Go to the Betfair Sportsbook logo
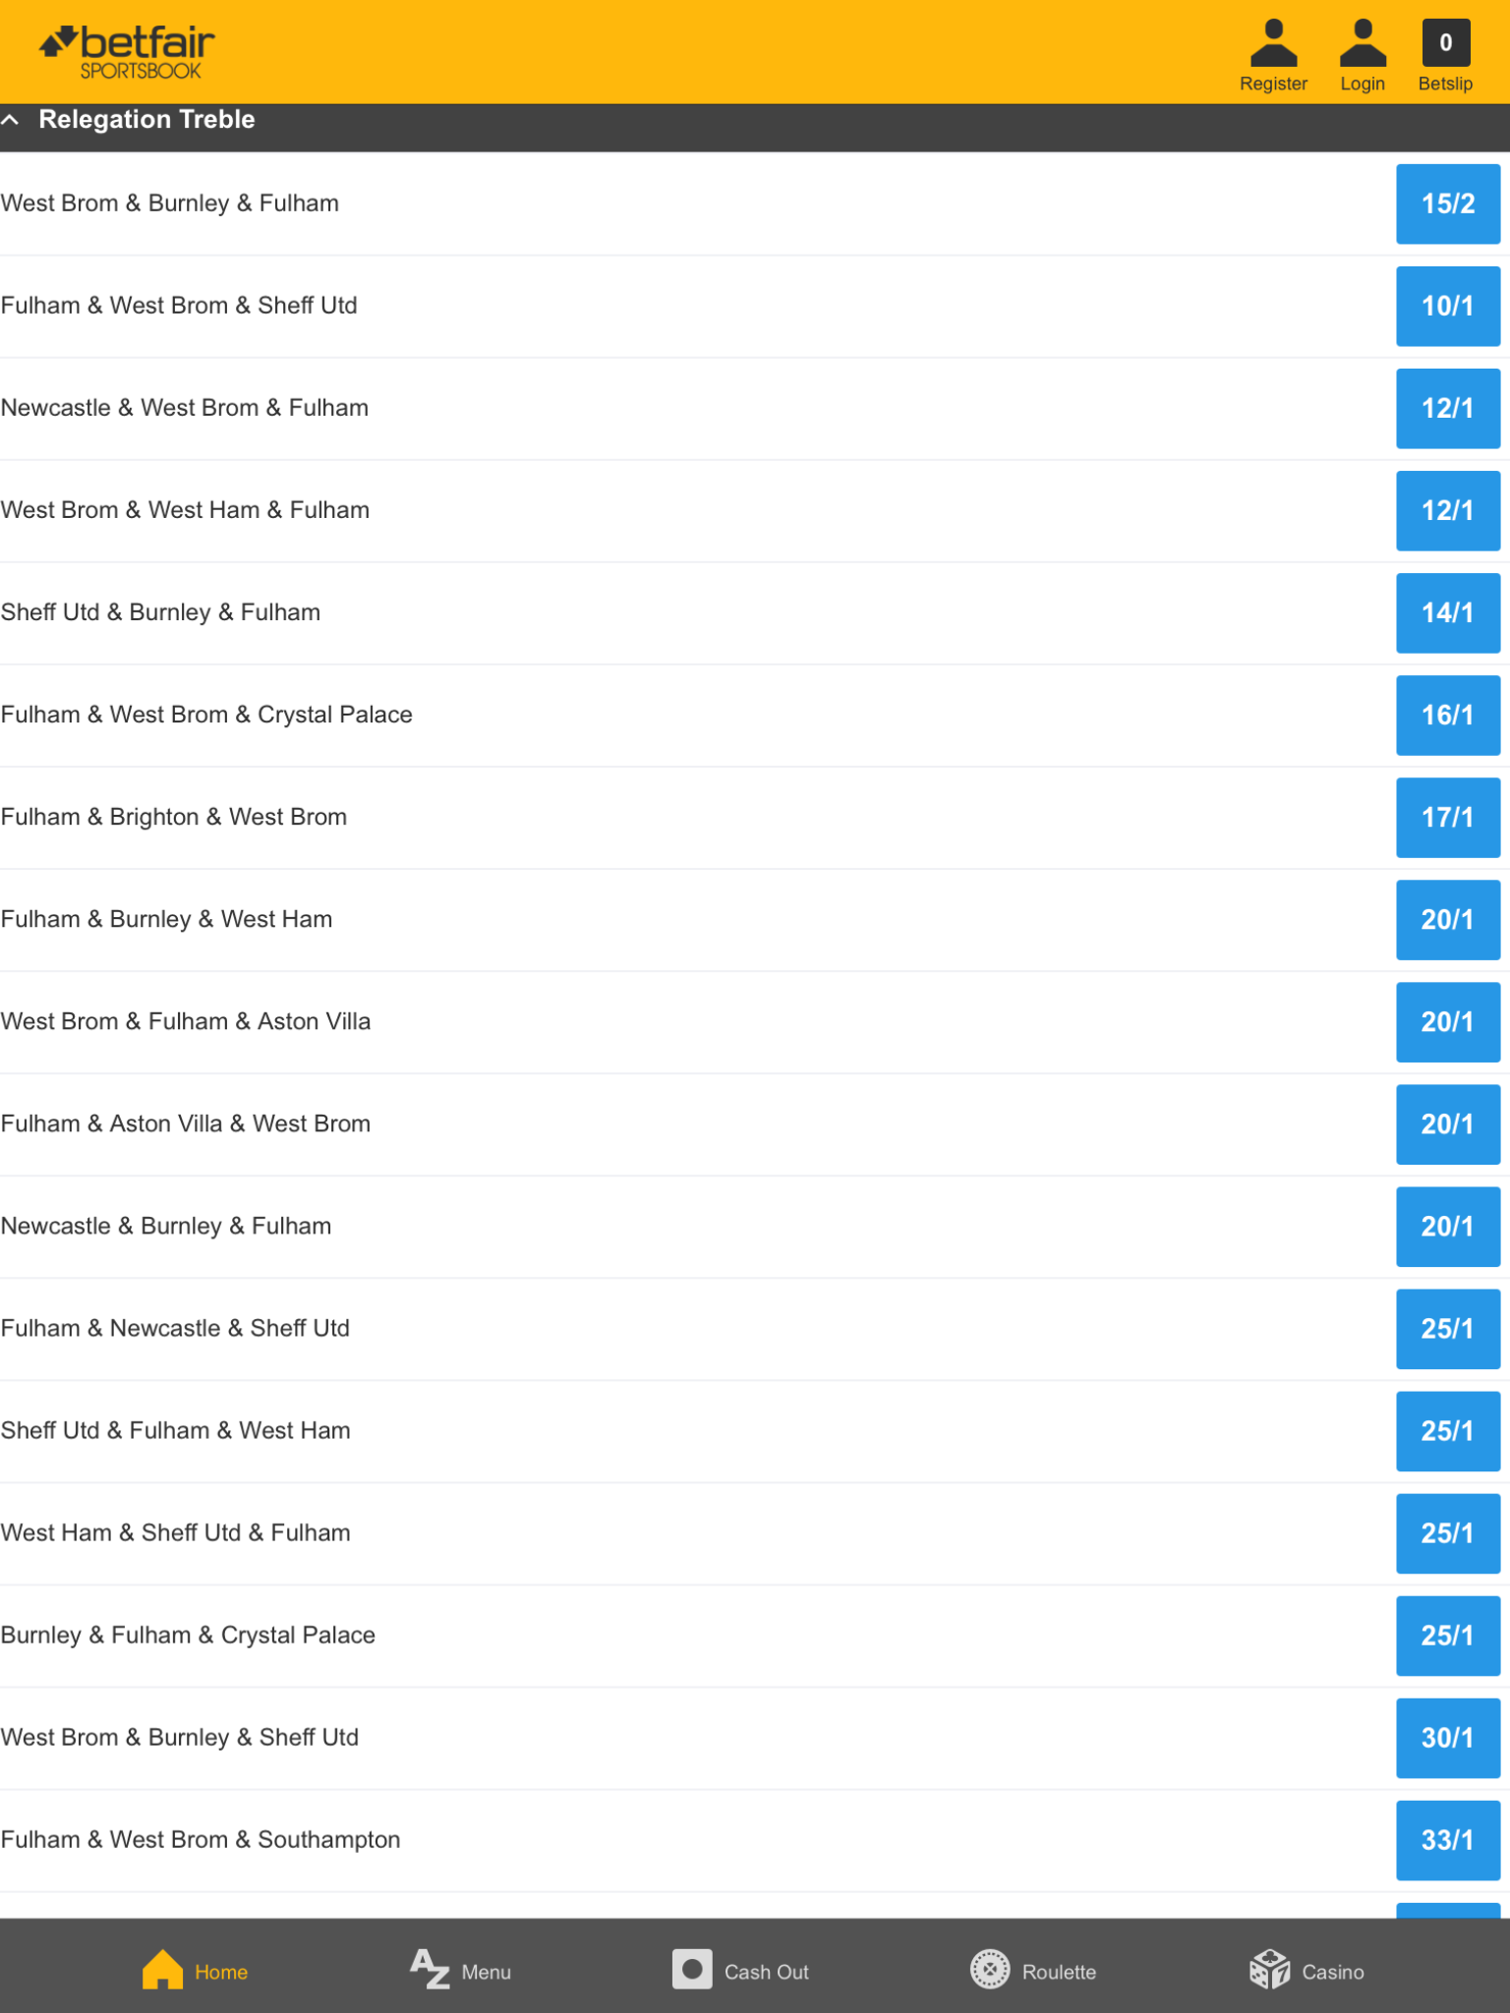This screenshot has height=2013, width=1510. pyautogui.click(x=127, y=52)
